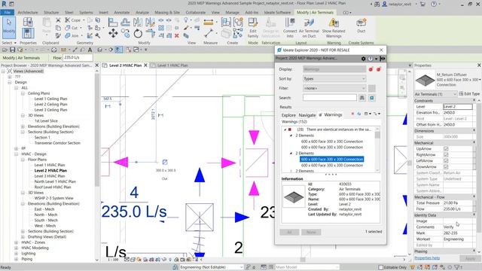The image size is (482, 271).
Task: Click in the Search field of Ideate Explorer
Action: (330, 98)
